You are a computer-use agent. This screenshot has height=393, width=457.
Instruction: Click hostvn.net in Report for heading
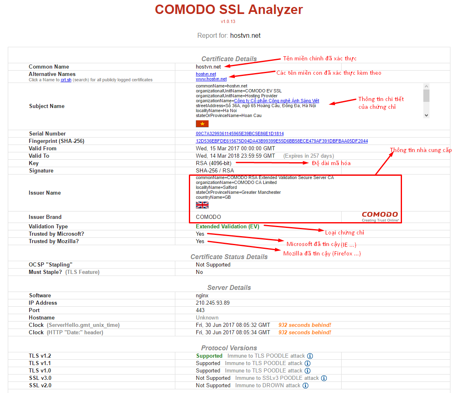click(x=245, y=36)
